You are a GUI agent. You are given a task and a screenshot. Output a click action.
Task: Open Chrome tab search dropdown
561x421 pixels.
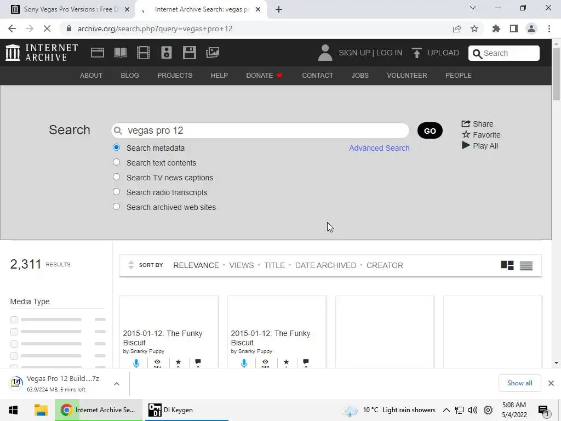[473, 8]
